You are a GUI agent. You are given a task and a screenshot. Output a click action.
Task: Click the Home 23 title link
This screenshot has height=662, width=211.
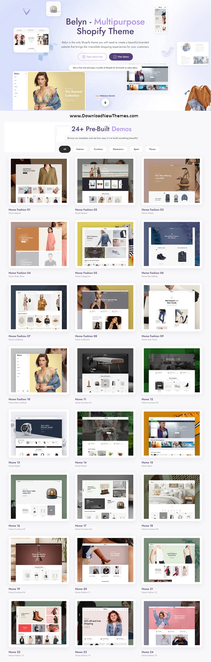81,652
